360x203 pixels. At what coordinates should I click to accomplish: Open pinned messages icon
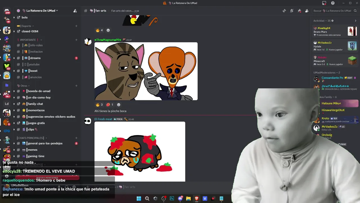(299, 11)
